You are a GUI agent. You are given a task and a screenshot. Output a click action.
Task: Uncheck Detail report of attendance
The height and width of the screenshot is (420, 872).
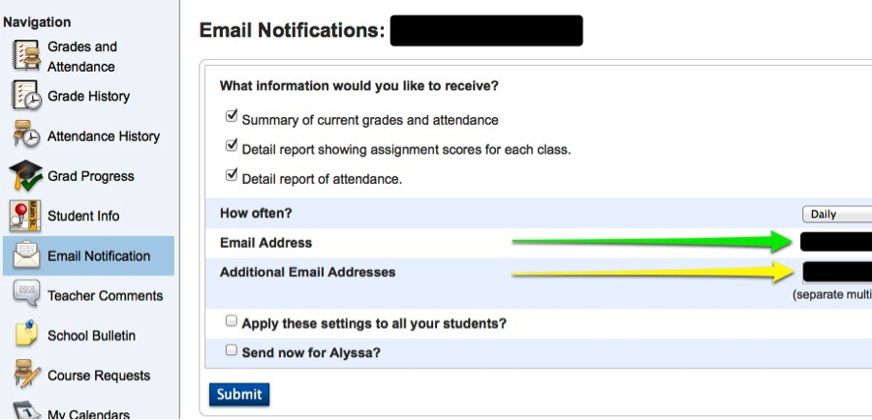(x=232, y=176)
